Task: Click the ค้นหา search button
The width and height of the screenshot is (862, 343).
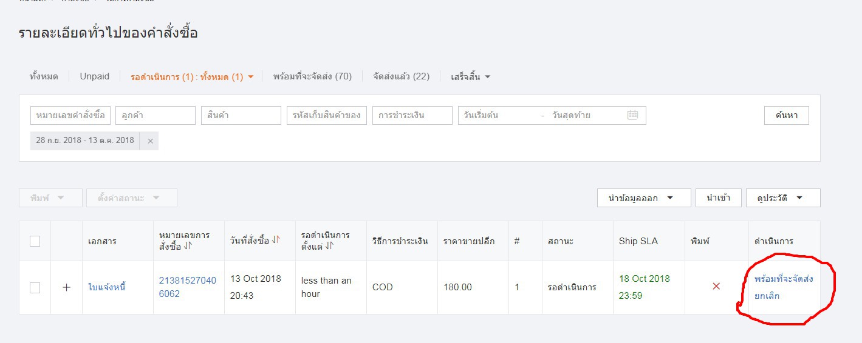Action: point(786,115)
